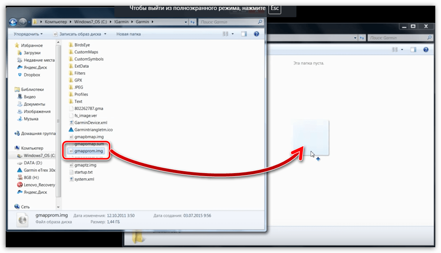The image size is (441, 253).
Task: Go back using the Back arrow button
Action: coord(13,22)
